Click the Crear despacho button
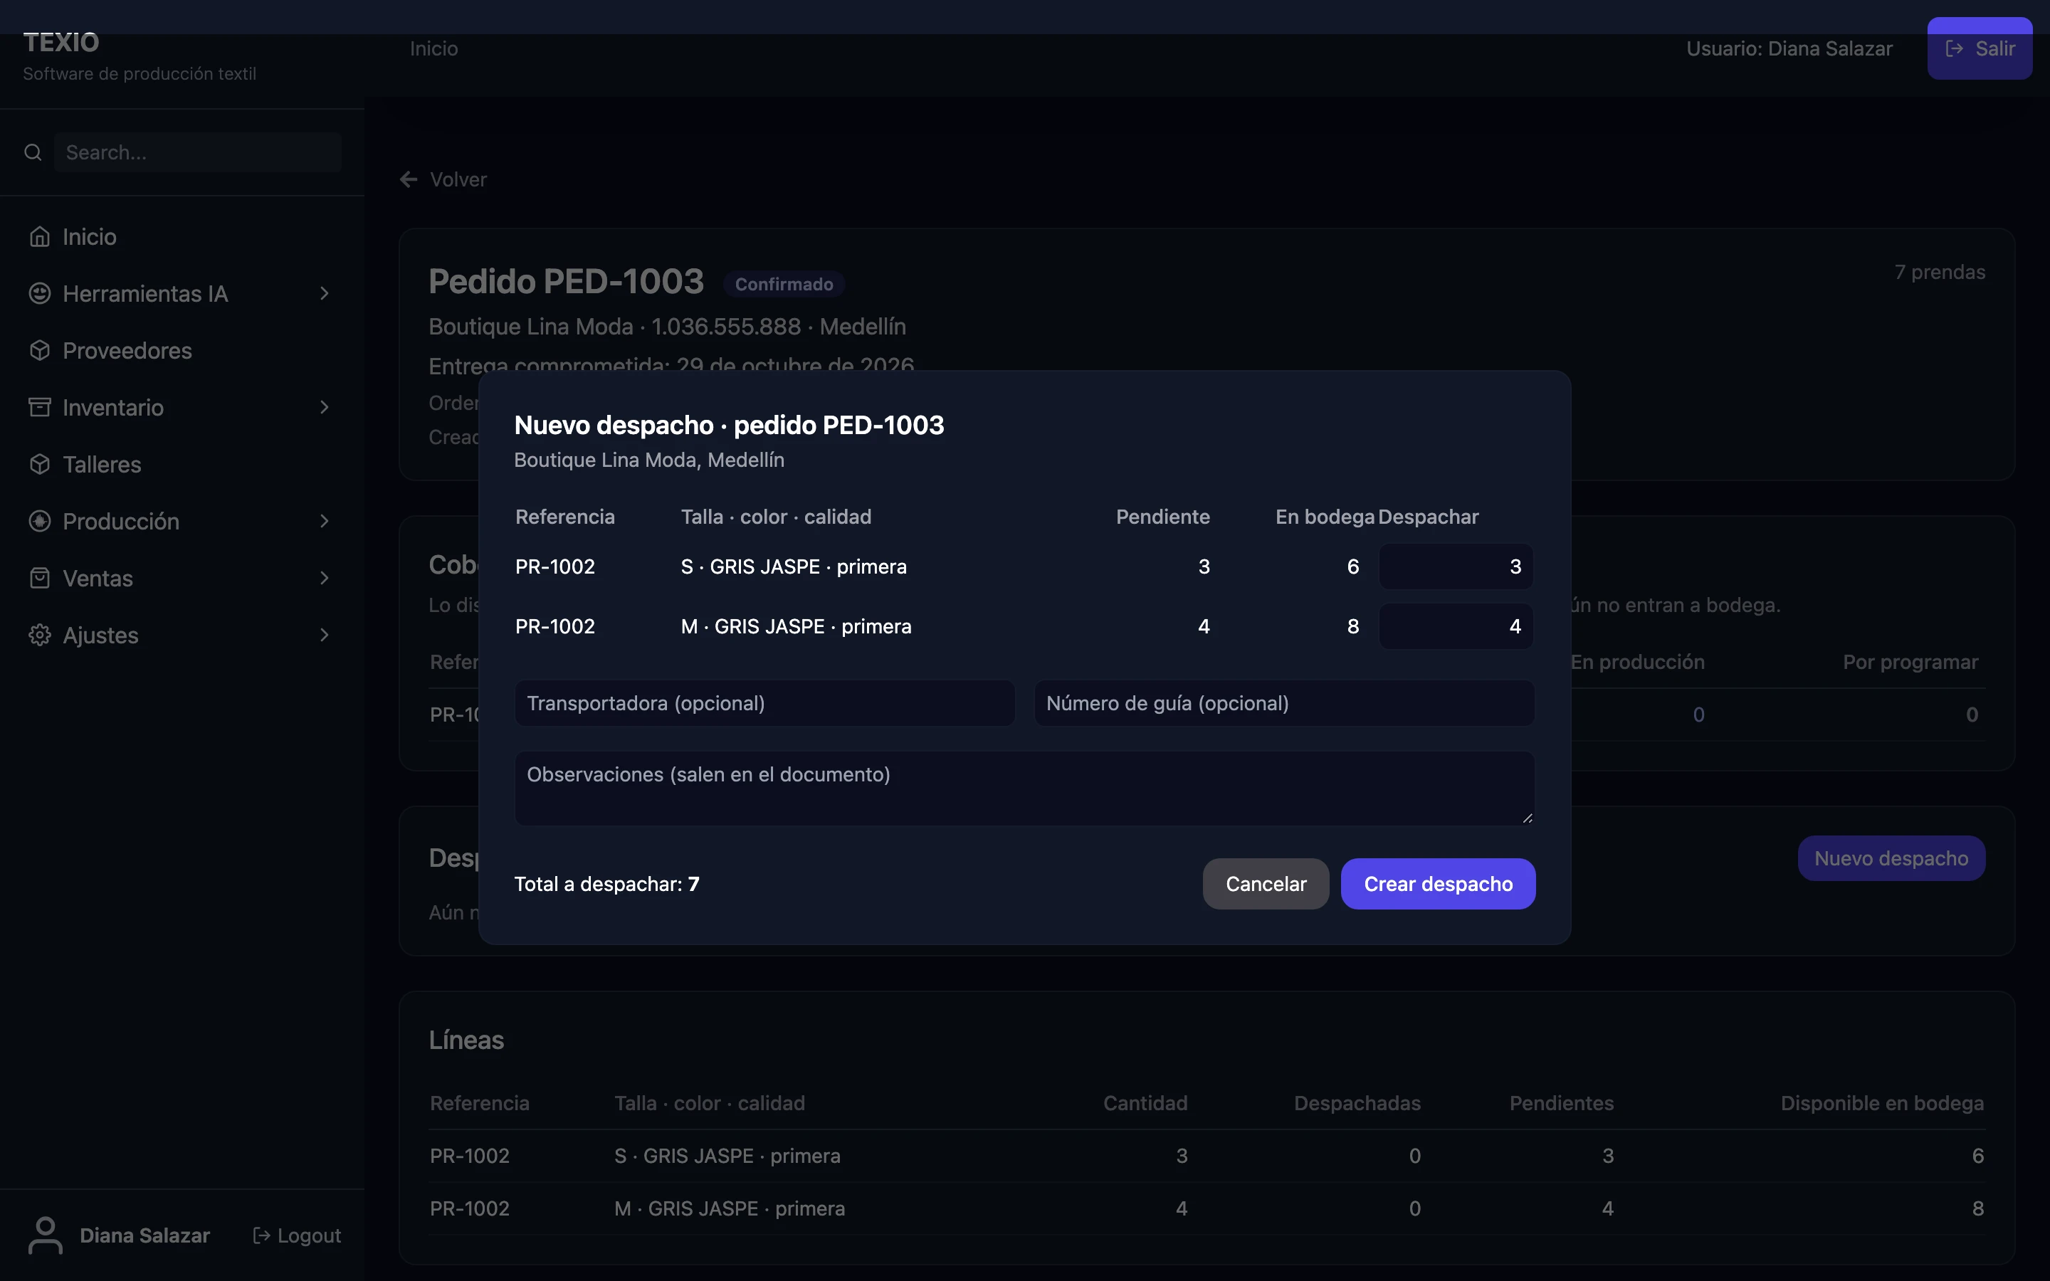This screenshot has height=1281, width=2050. tap(1438, 884)
